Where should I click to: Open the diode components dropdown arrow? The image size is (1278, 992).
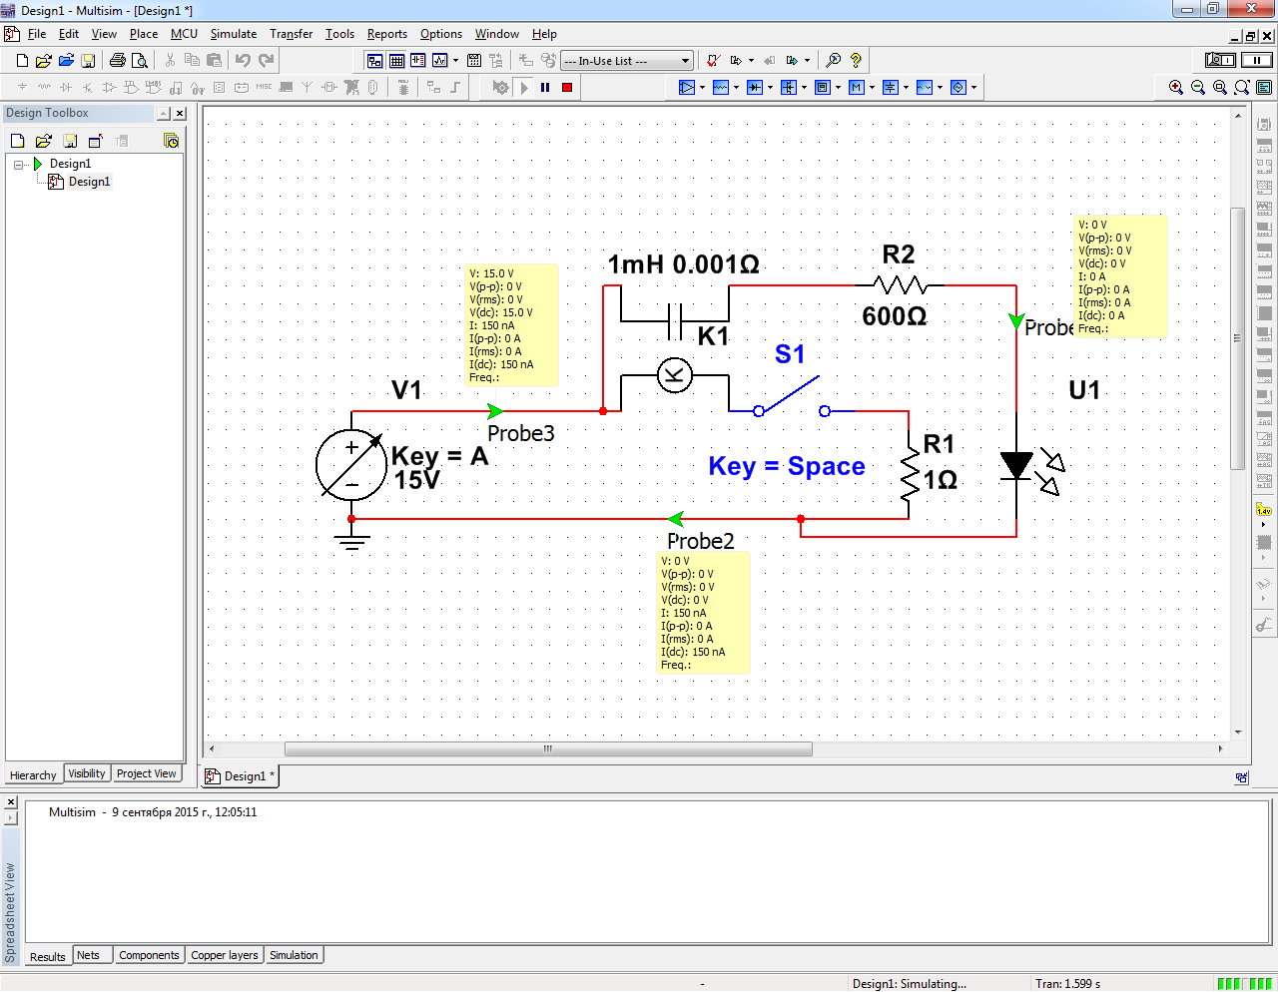point(770,88)
